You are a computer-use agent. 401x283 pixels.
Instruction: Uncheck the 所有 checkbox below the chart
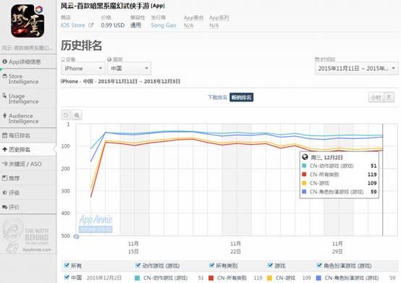point(67,265)
